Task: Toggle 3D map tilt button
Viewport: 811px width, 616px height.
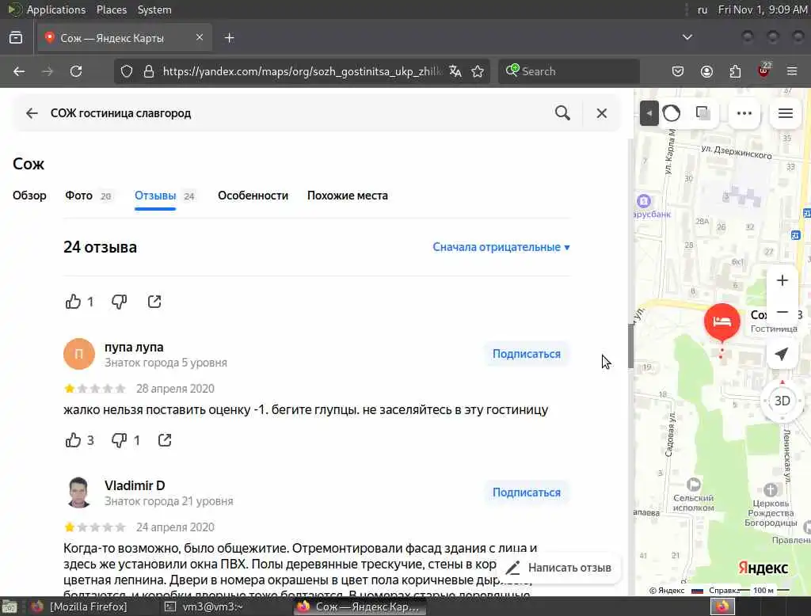Action: click(x=782, y=401)
